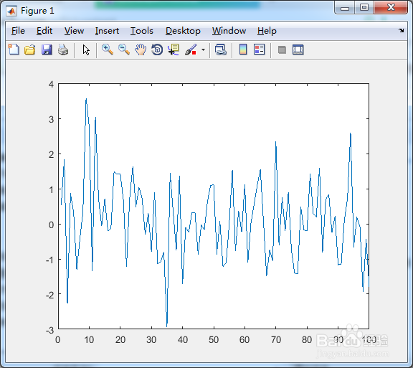The height and width of the screenshot is (368, 413).
Task: Hide plot tools with gray square icon
Action: pos(282,49)
